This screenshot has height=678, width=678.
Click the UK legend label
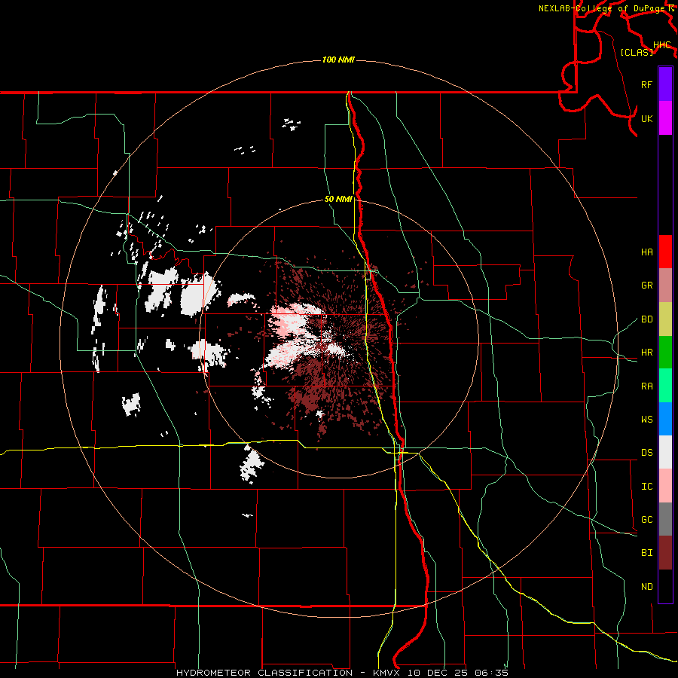click(x=646, y=118)
